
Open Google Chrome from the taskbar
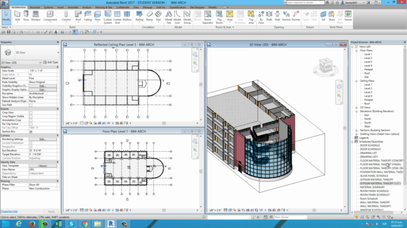click(x=85, y=224)
